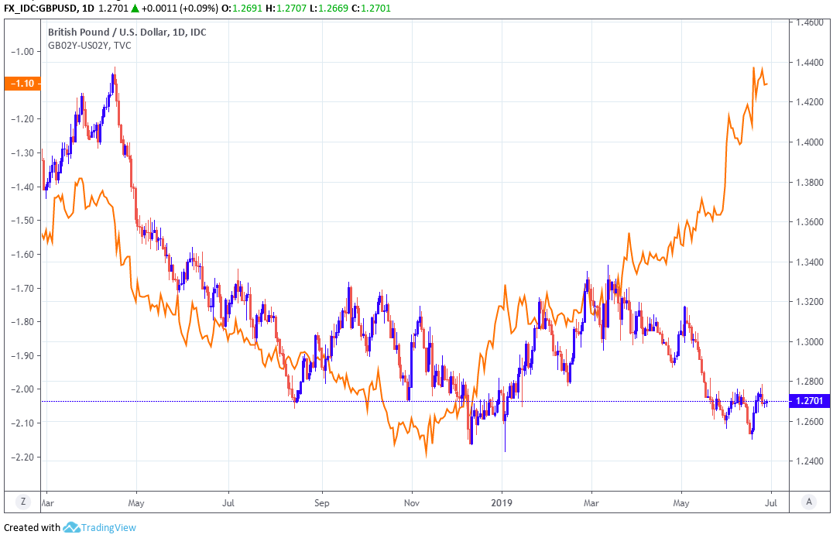Select the GB02Y-US02Y, TVC legend entry

pyautogui.click(x=90, y=46)
